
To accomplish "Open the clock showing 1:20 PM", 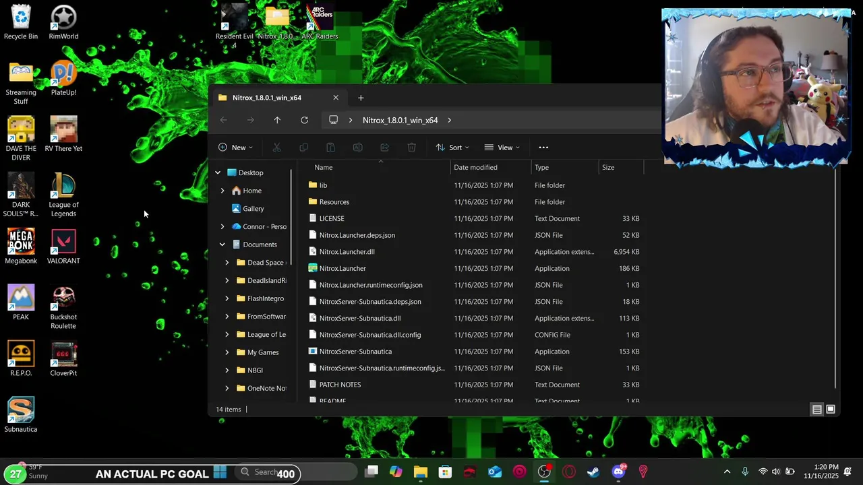I will pos(821,472).
